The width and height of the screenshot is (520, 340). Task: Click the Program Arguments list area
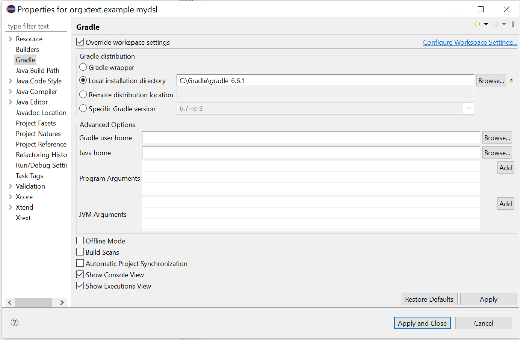pyautogui.click(x=311, y=177)
